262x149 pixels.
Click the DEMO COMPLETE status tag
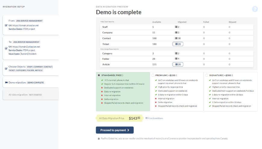36,83
